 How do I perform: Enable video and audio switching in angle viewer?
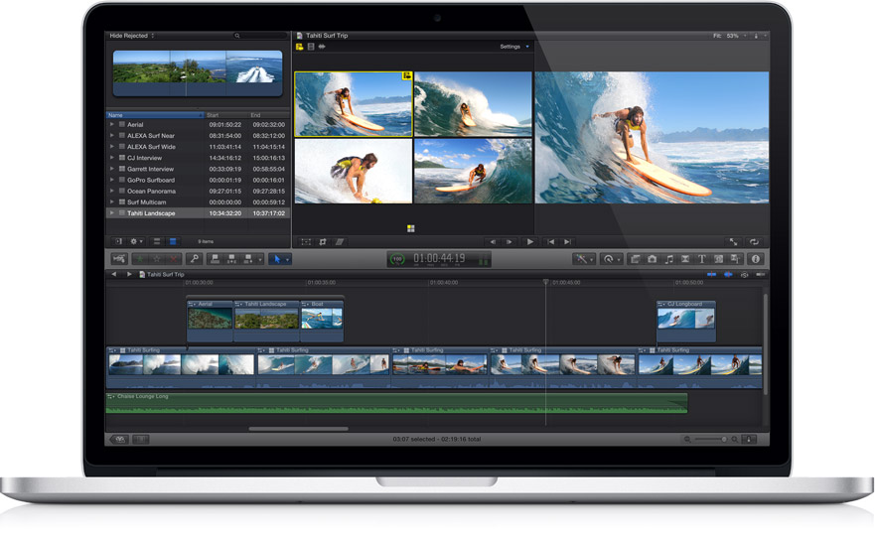pos(300,47)
